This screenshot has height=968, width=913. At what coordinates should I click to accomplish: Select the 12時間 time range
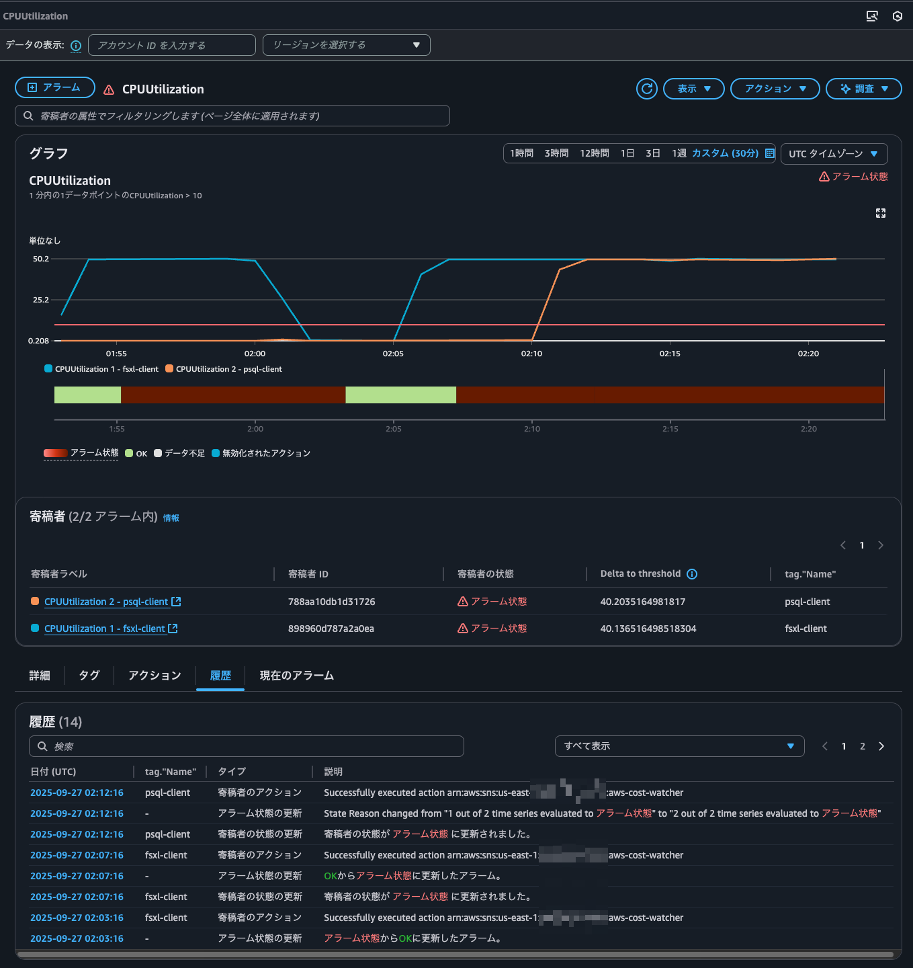click(595, 153)
